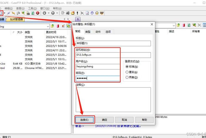Select connection tab number 1

78,19
